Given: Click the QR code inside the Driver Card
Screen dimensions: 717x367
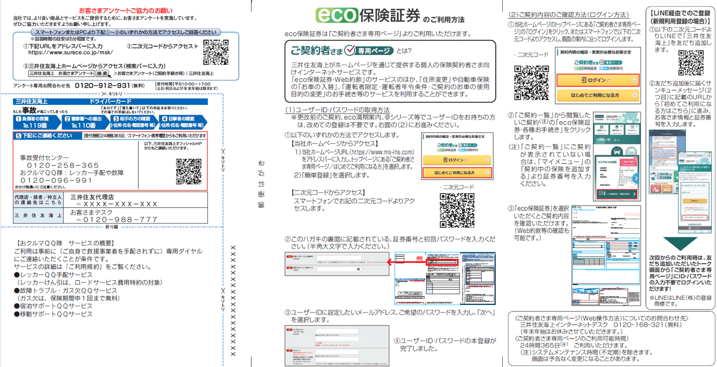Looking at the screenshot, I should [188, 171].
